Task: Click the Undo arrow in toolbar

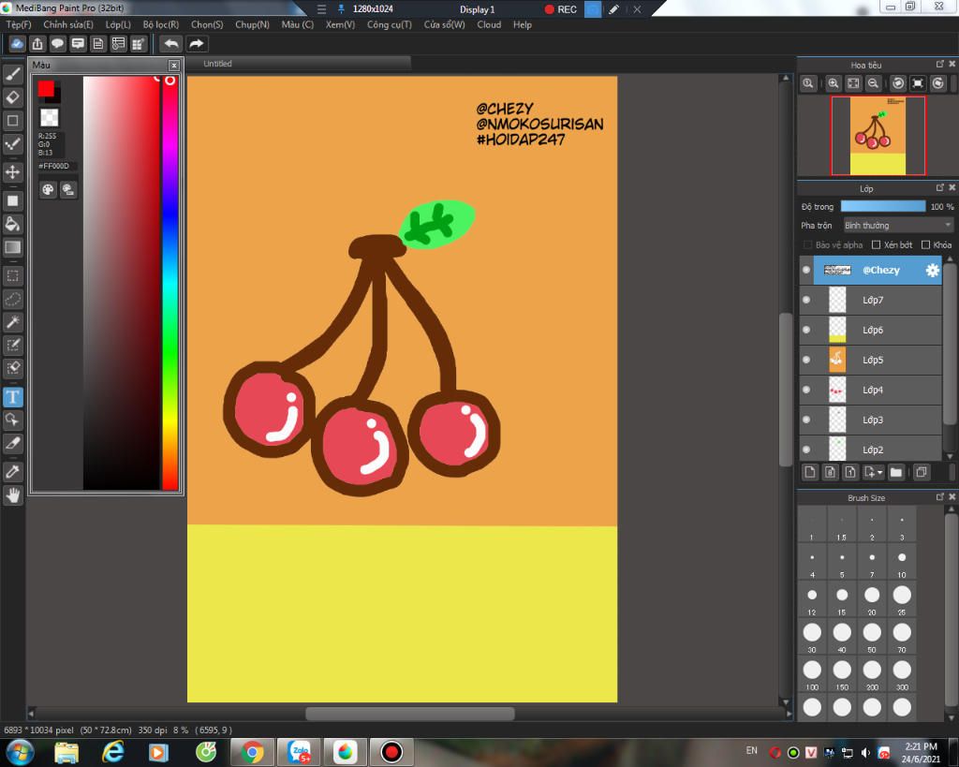Action: tap(171, 43)
